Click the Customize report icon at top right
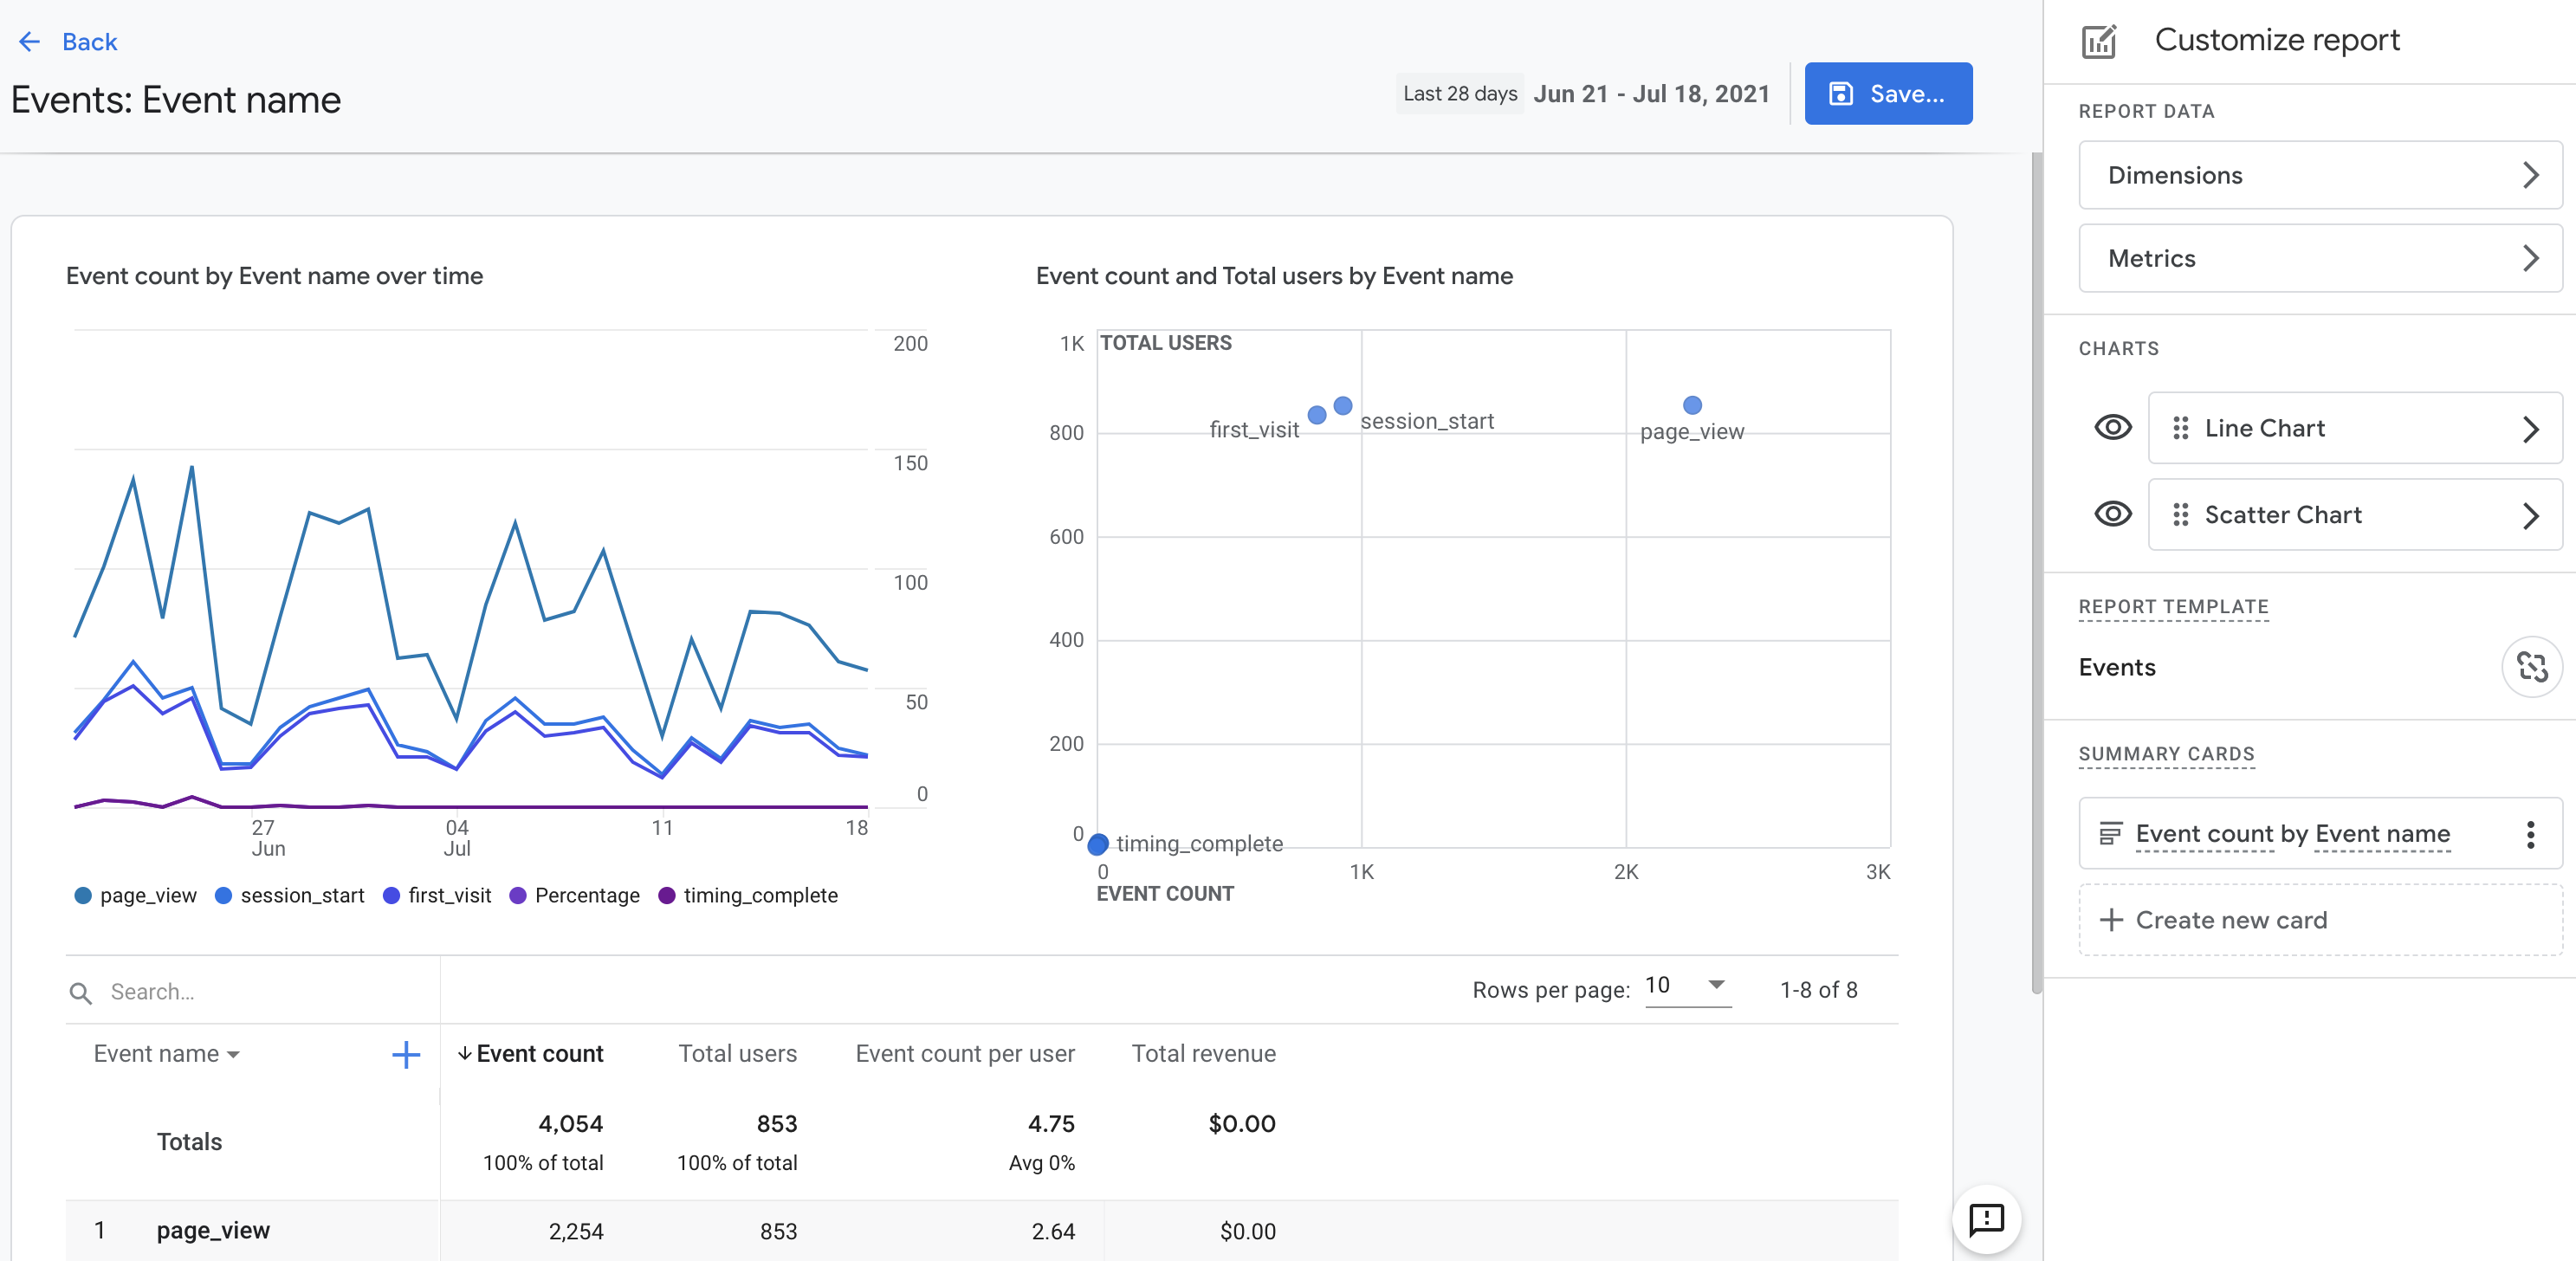Viewport: 2576px width, 1261px height. [x=2100, y=40]
